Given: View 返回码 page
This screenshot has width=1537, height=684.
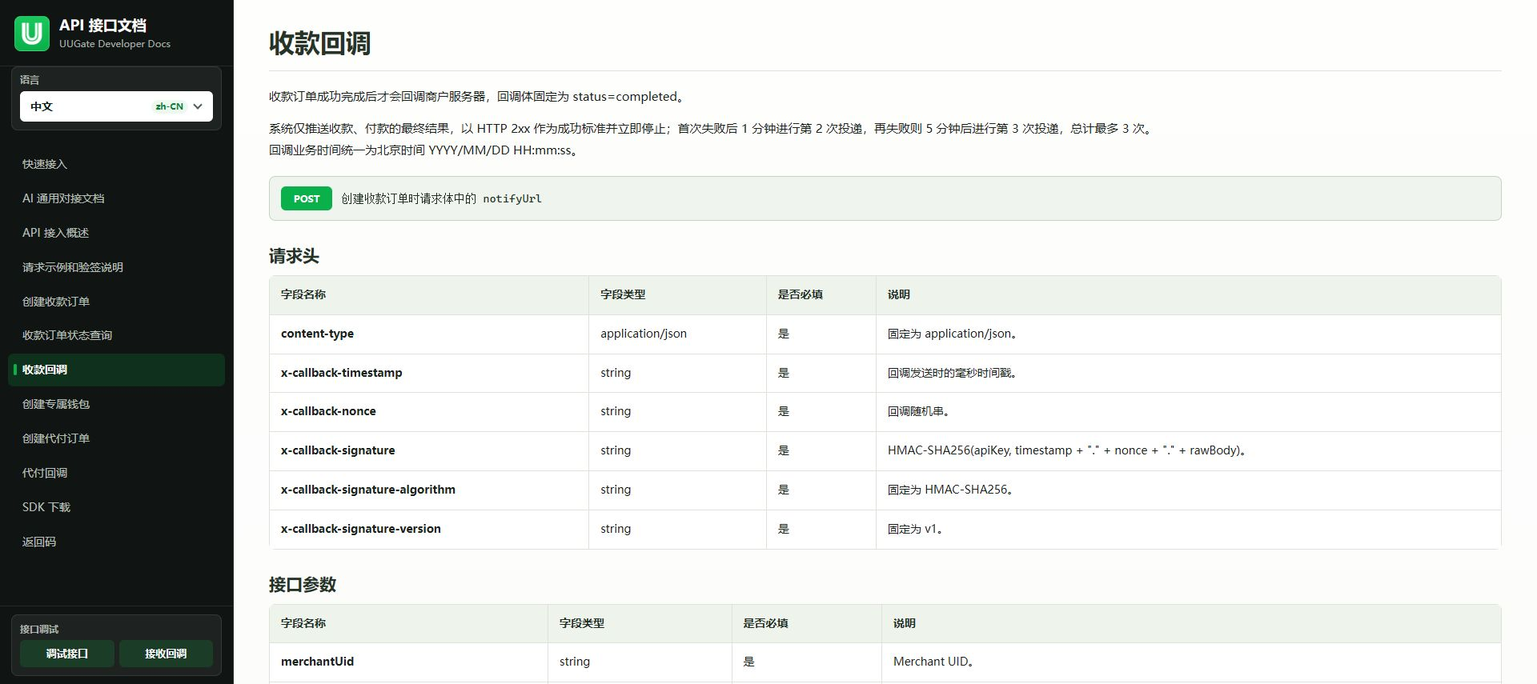Looking at the screenshot, I should [x=116, y=542].
